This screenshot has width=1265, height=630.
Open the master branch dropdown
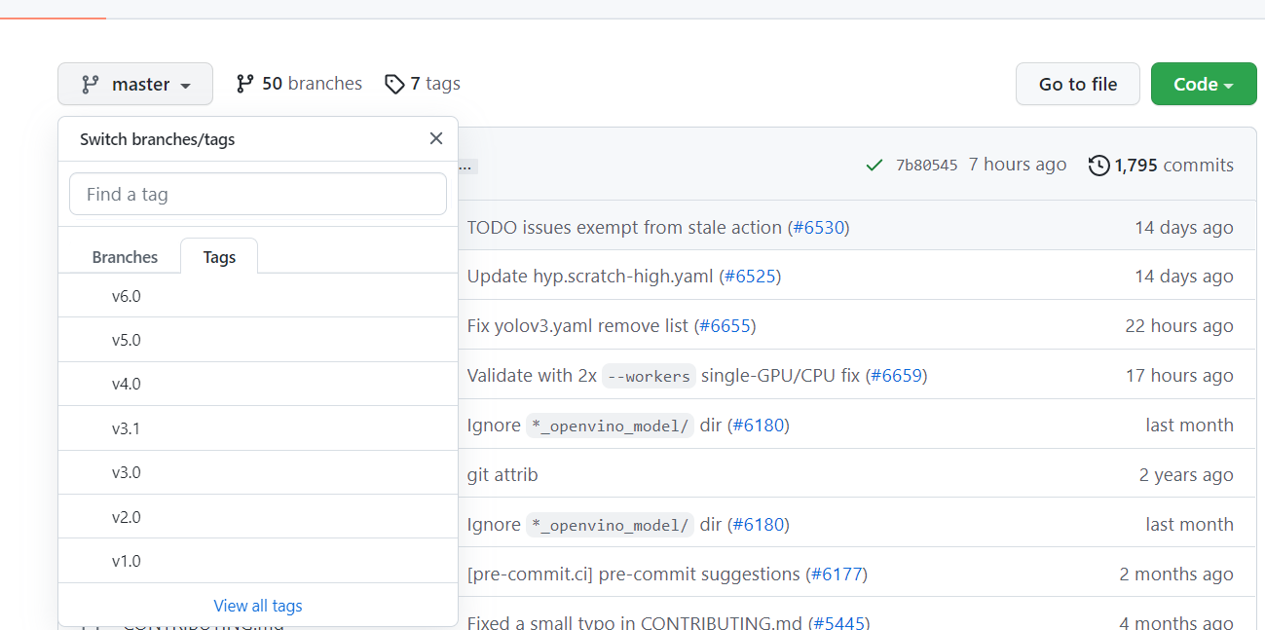pyautogui.click(x=135, y=84)
